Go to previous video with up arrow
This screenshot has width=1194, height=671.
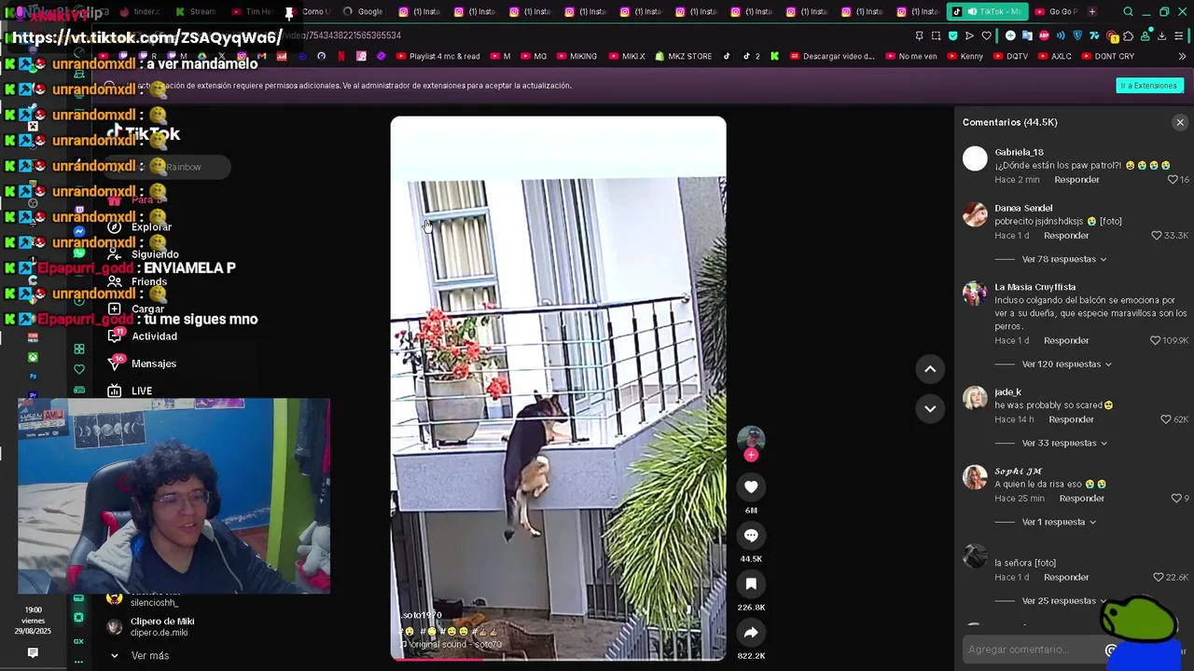coord(930,369)
